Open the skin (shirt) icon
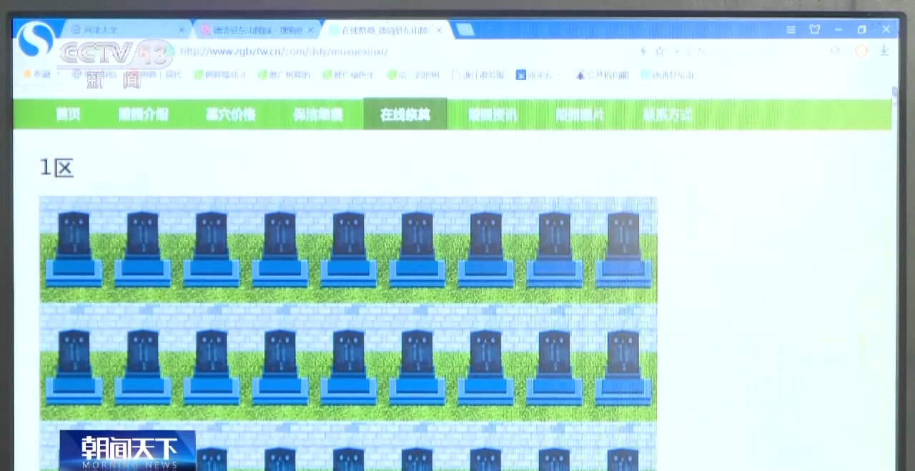The height and width of the screenshot is (471, 915). [814, 29]
